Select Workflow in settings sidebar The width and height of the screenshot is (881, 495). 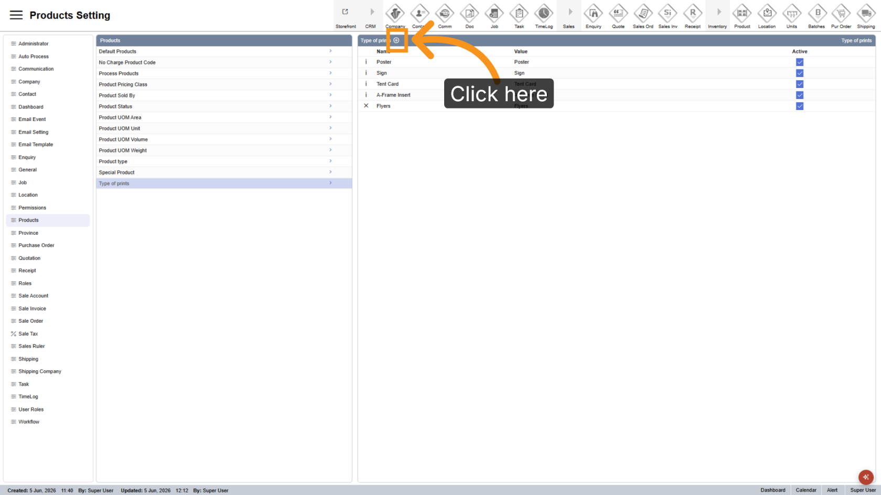48,422
